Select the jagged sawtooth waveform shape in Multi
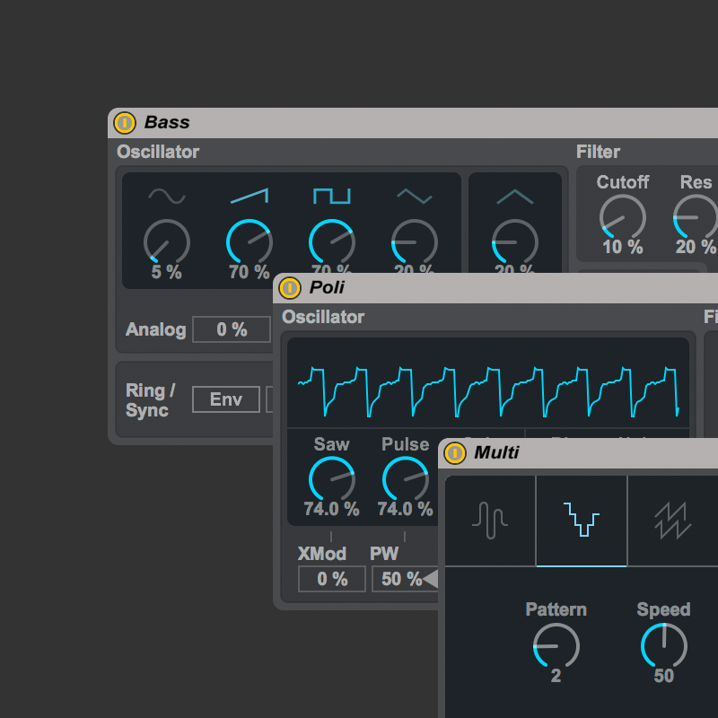The image size is (718, 718). 673,519
